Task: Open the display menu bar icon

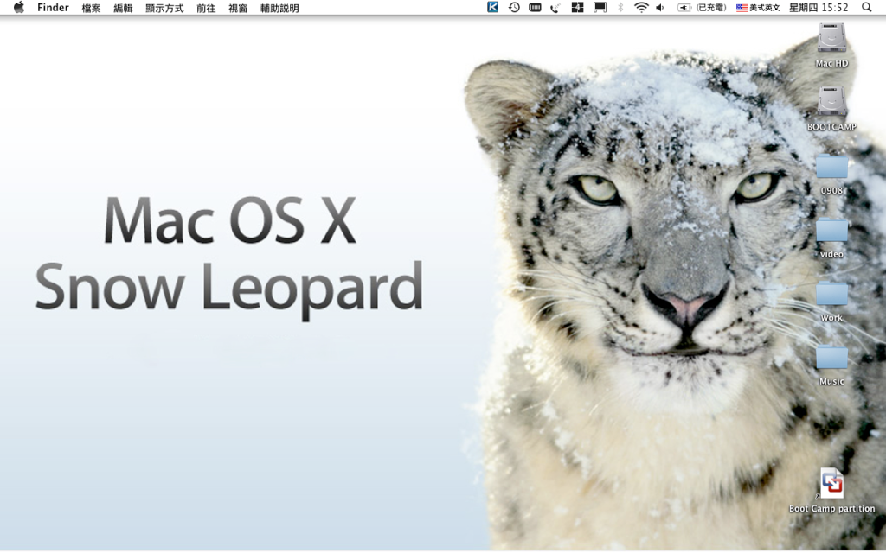Action: (x=600, y=7)
